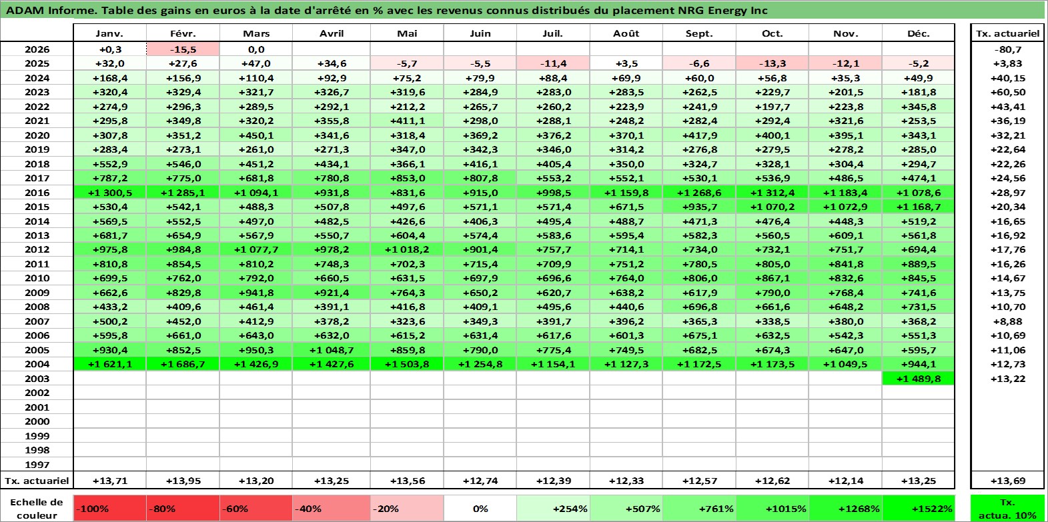Select the 2004 year row label
The width and height of the screenshot is (1048, 522).
tap(37, 364)
